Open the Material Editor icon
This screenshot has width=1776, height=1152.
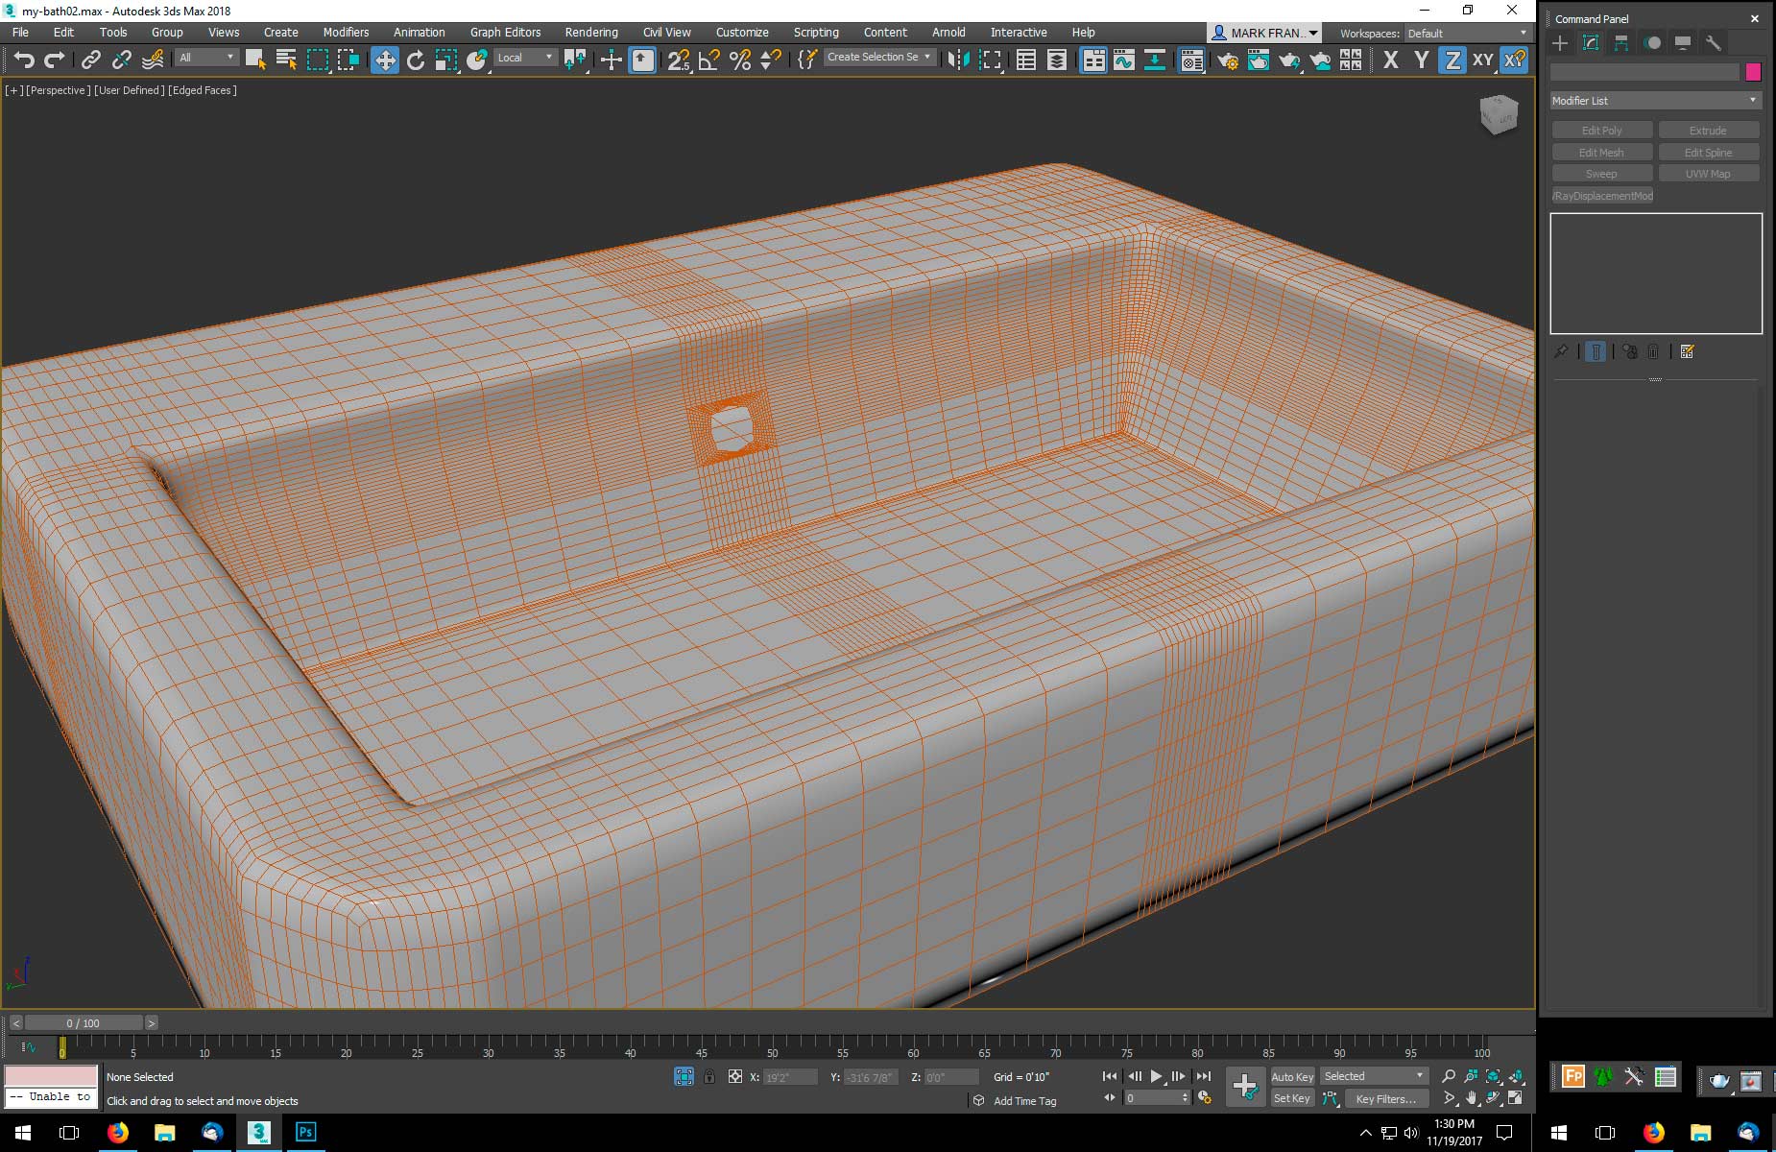[1191, 60]
